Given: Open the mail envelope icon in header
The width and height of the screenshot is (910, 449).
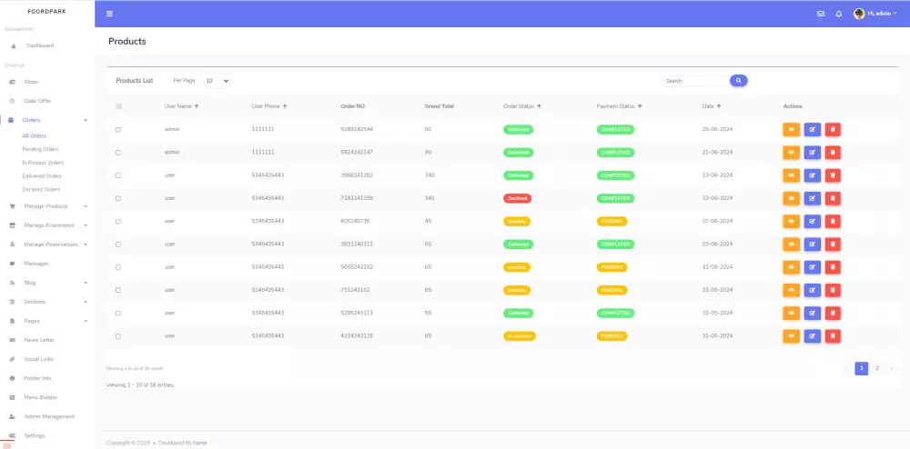Looking at the screenshot, I should tap(821, 14).
